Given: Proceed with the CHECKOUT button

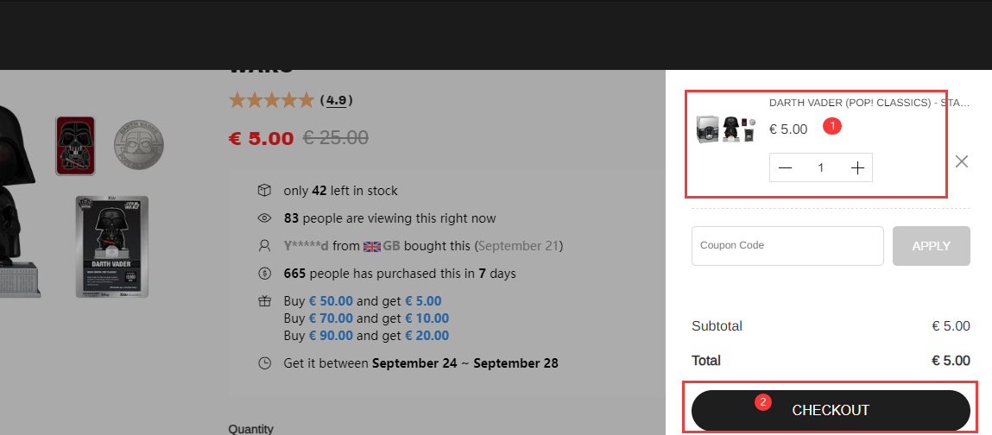Looking at the screenshot, I should click(831, 410).
